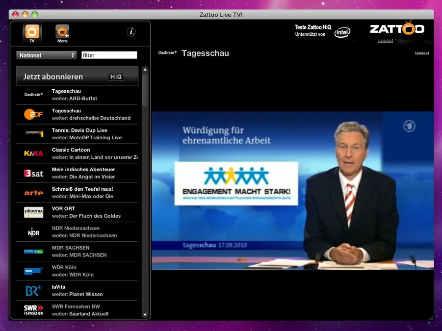Click 'weiter: Die Angst im Visier'
442x331 pixels.
coord(83,177)
